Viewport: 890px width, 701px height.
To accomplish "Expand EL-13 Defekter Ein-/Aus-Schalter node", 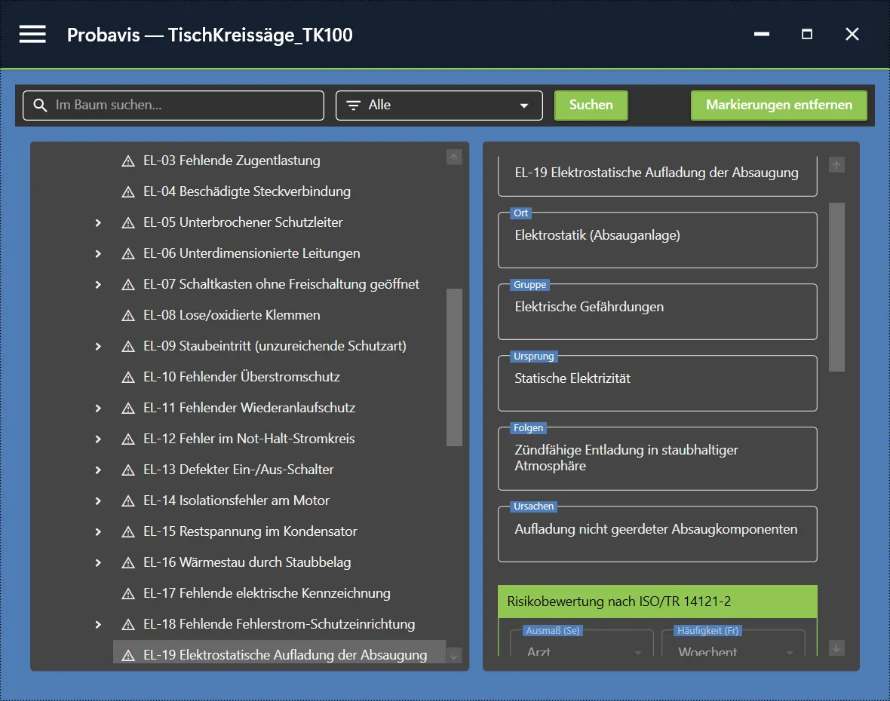I will 98,470.
